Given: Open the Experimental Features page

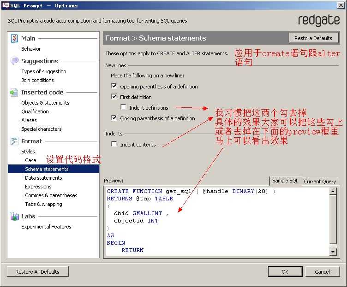Looking at the screenshot, I should pyautogui.click(x=46, y=227).
